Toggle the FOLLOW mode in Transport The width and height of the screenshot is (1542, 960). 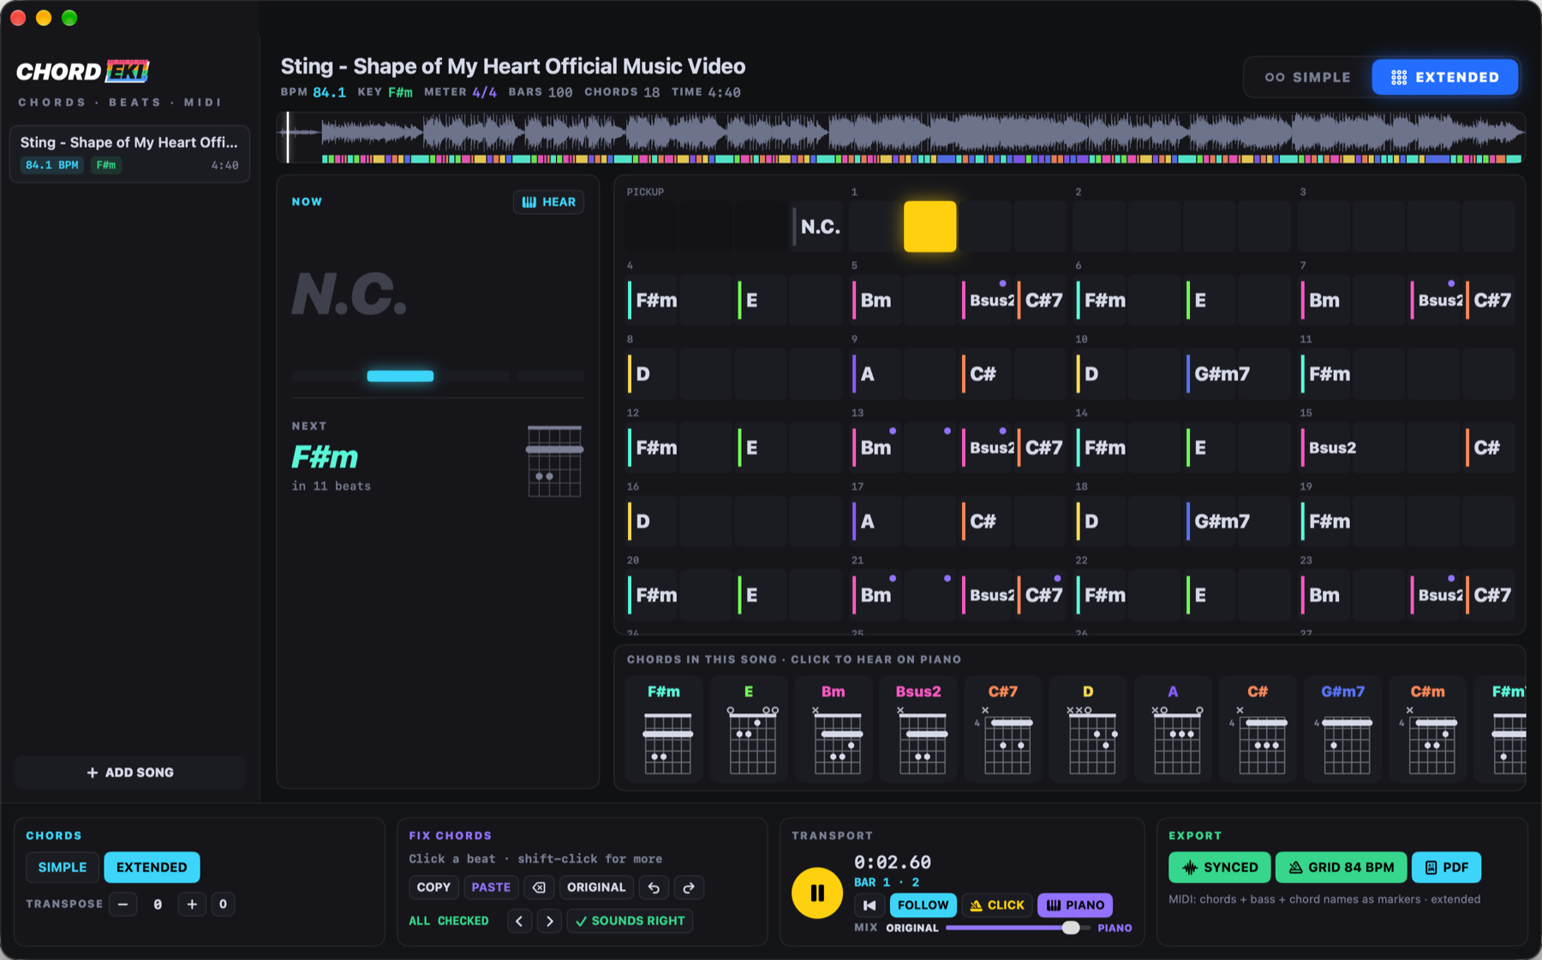click(923, 905)
